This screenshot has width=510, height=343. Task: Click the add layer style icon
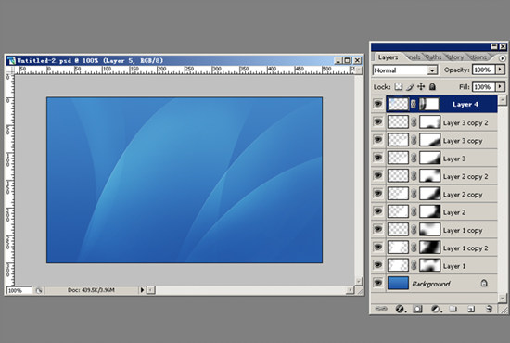pyautogui.click(x=400, y=309)
